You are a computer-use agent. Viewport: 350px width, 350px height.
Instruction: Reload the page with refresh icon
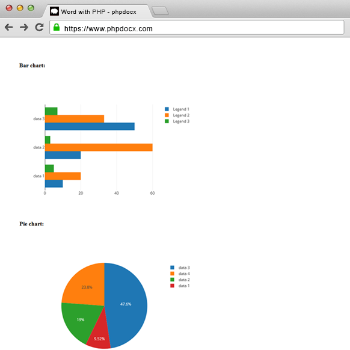click(x=40, y=27)
